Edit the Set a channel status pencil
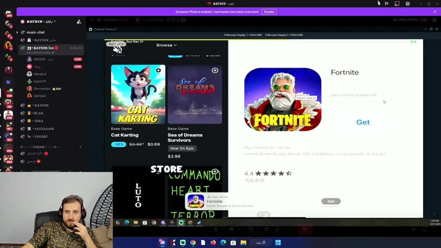This screenshot has height=248, width=441. [53, 53]
